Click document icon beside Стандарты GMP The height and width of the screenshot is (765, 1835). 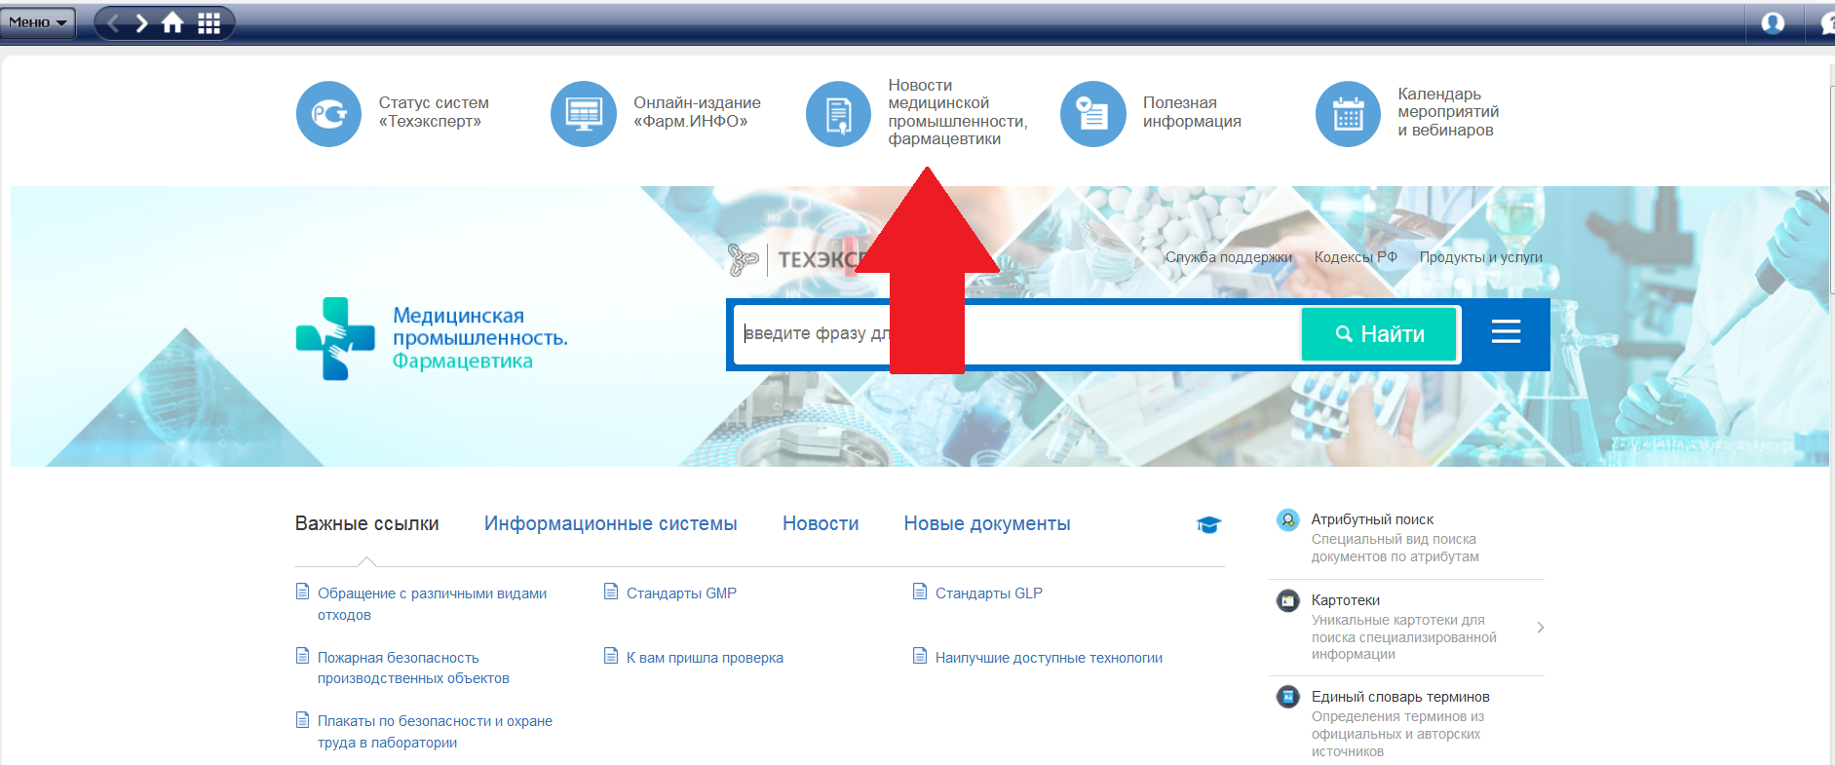click(x=611, y=591)
